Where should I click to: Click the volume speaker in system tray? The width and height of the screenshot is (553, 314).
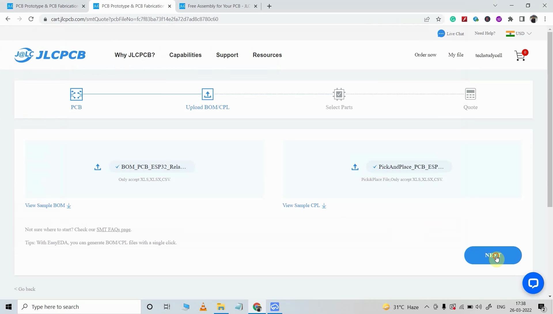coord(479,307)
